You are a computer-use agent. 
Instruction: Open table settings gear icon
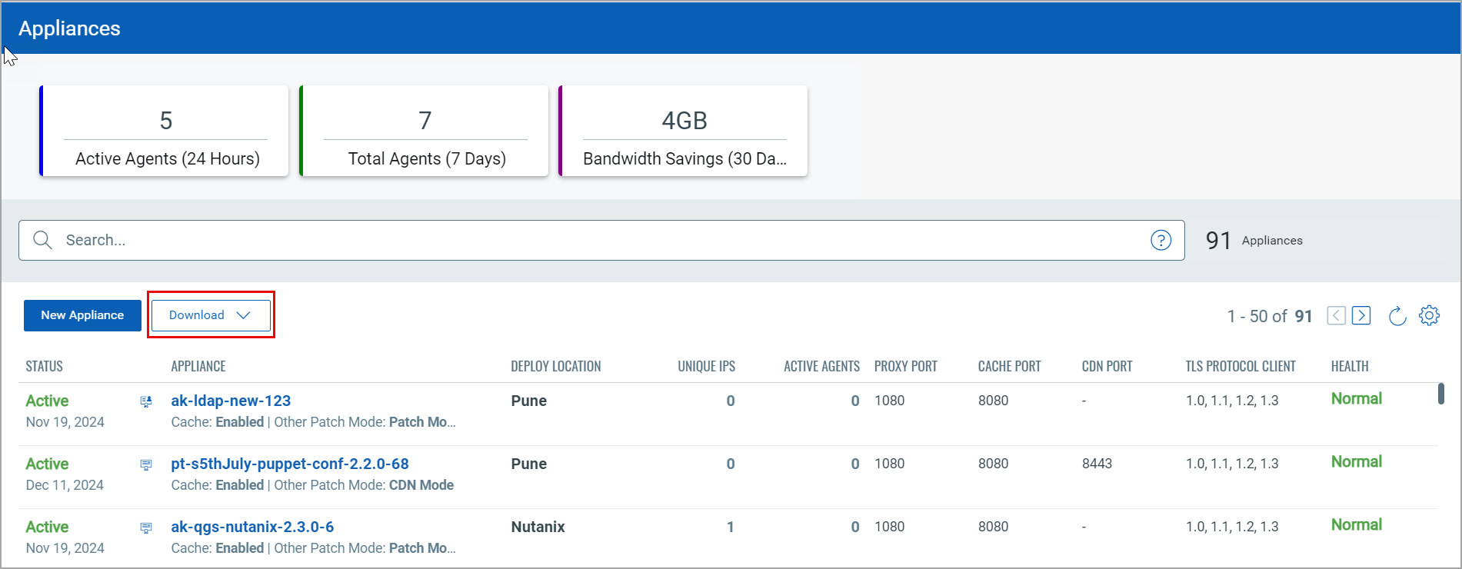(1429, 315)
